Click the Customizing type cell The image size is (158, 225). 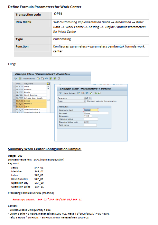[100, 40]
